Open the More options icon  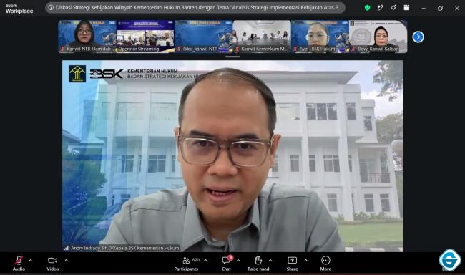325,261
